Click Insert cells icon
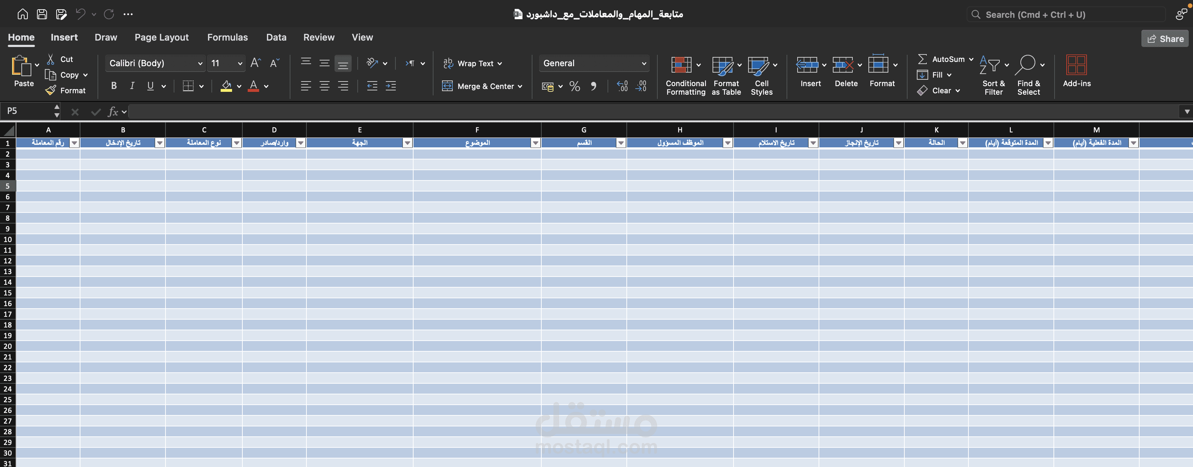1193x467 pixels. pos(807,65)
